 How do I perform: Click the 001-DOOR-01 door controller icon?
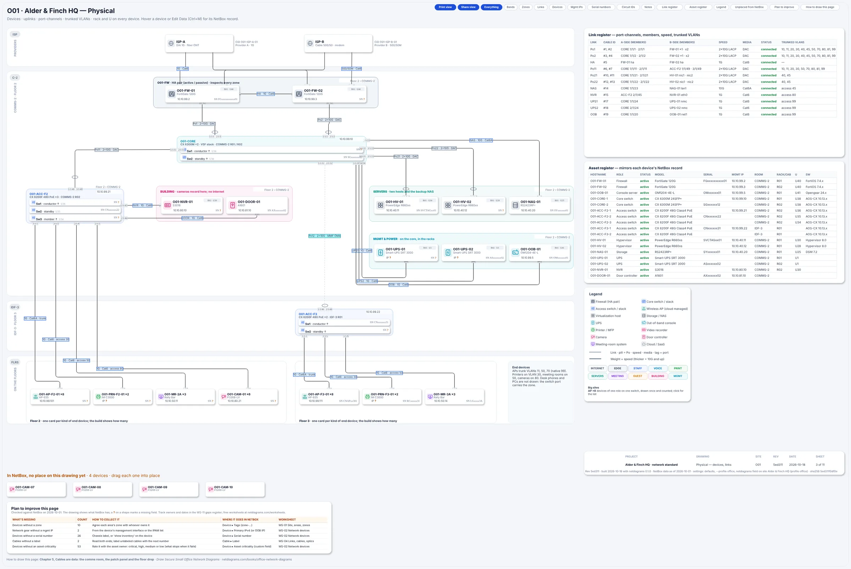(x=233, y=205)
